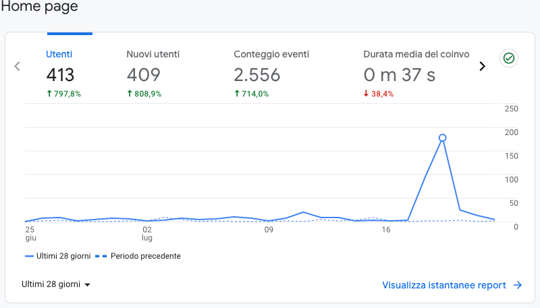Select the Utenti metric tab
540x308 pixels.
[x=59, y=54]
